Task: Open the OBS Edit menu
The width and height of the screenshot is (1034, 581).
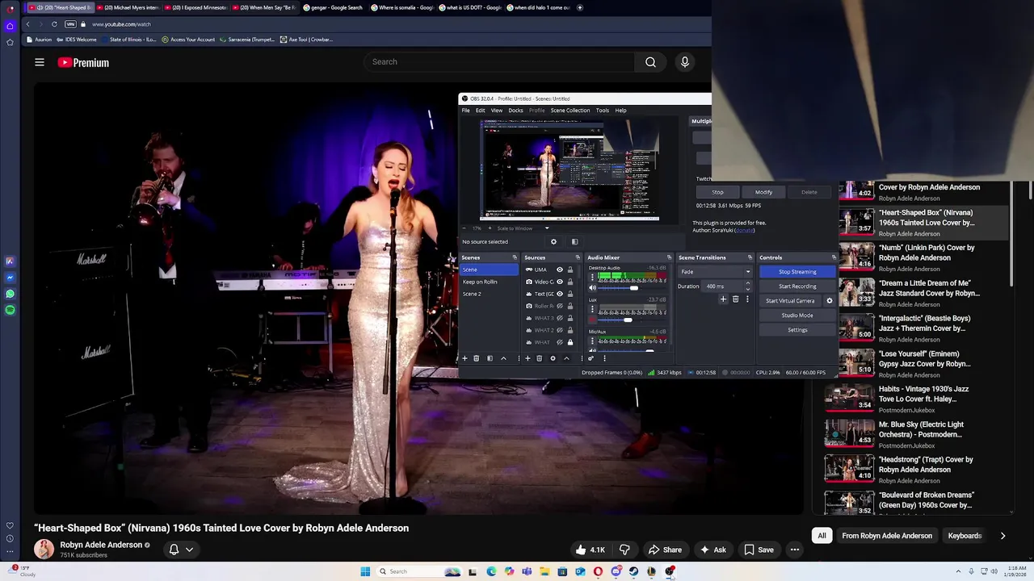Action: (x=480, y=111)
